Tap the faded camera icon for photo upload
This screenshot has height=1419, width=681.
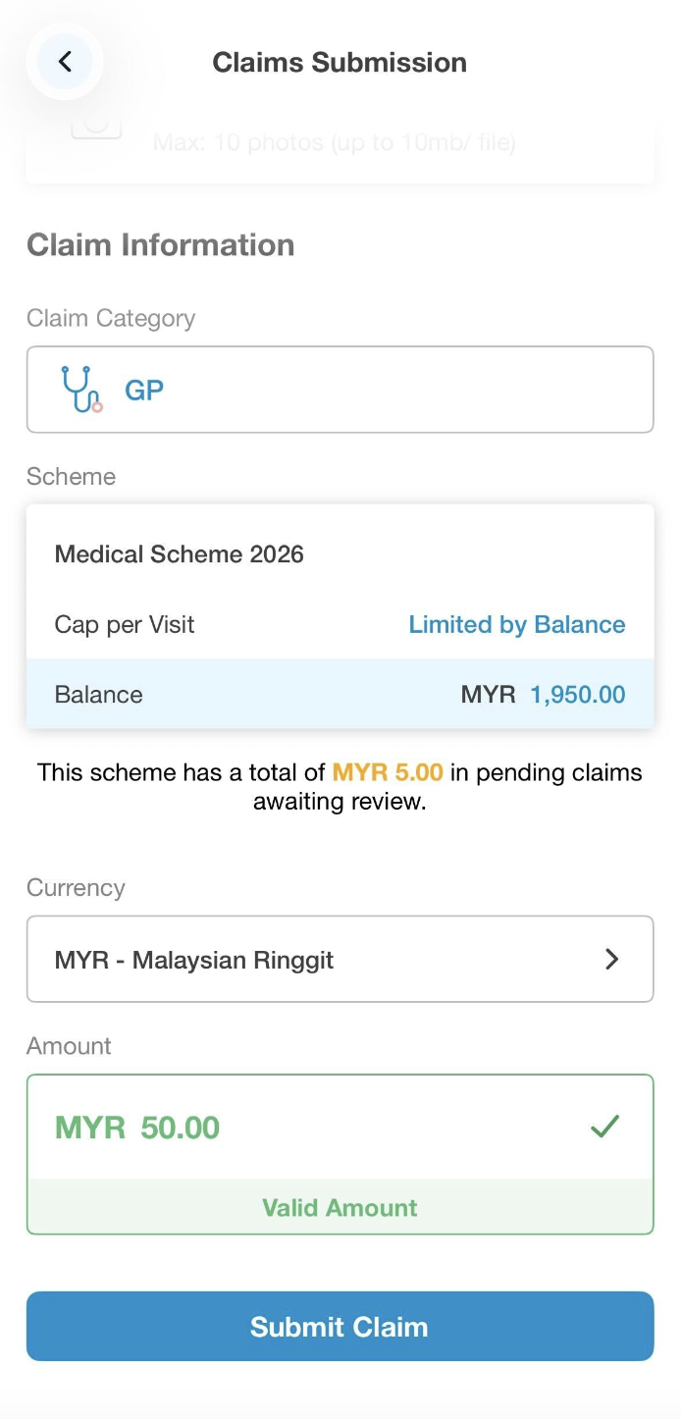click(x=96, y=128)
